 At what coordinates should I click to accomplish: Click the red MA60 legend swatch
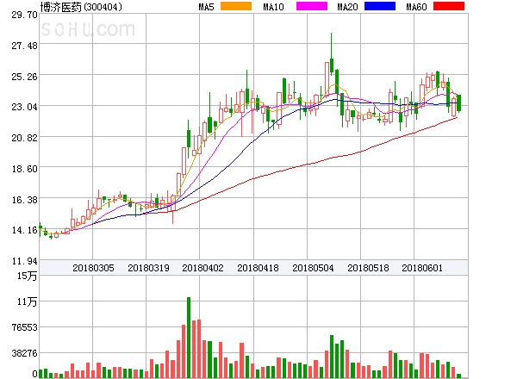pyautogui.click(x=449, y=6)
